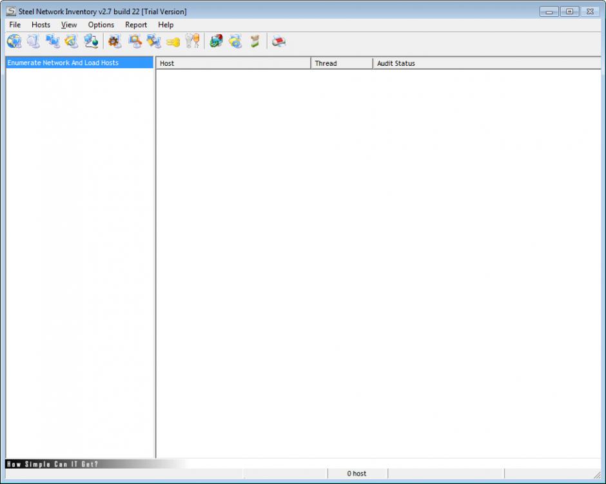606x484 pixels.
Task: Select Enumerate Network And Load Hosts item
Action: pyautogui.click(x=79, y=63)
